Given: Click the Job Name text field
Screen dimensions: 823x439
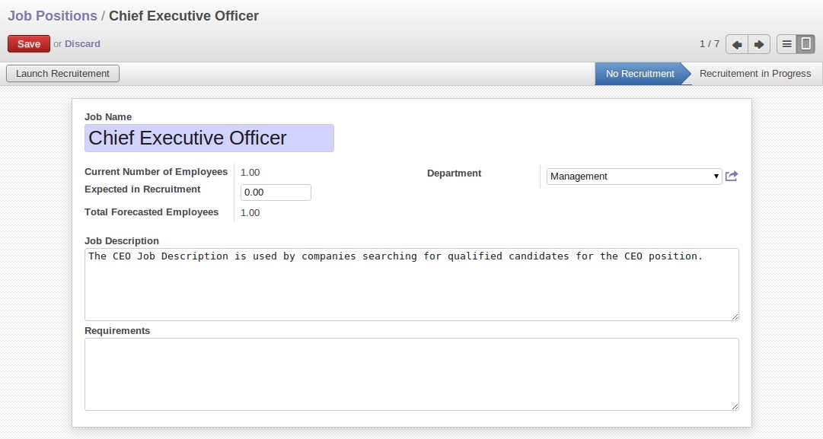Looking at the screenshot, I should tap(209, 138).
